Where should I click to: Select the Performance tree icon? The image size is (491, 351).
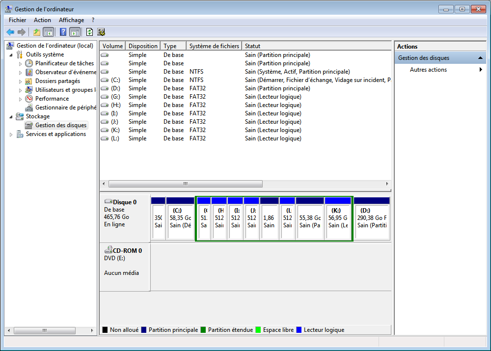(x=29, y=99)
